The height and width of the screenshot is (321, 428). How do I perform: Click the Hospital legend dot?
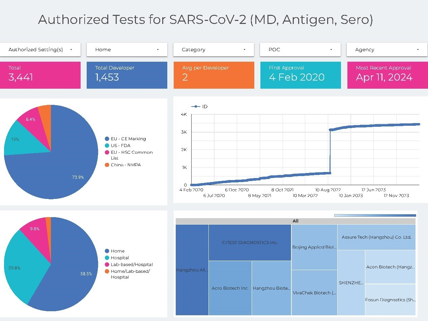coord(107,258)
